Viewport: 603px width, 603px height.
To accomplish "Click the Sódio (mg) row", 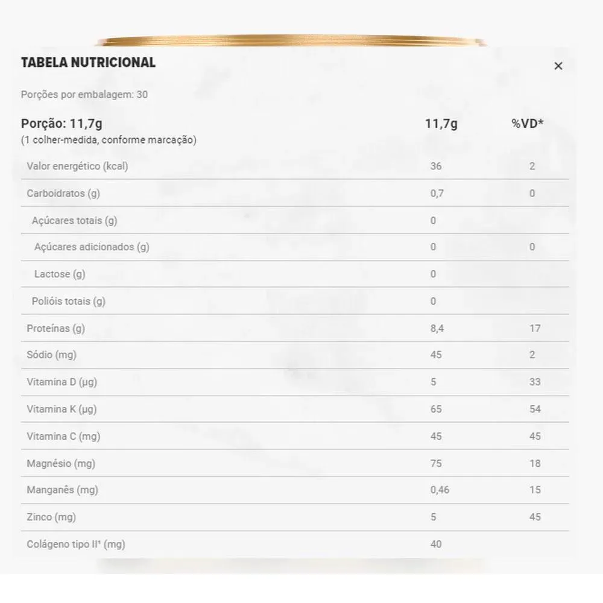I will point(295,355).
